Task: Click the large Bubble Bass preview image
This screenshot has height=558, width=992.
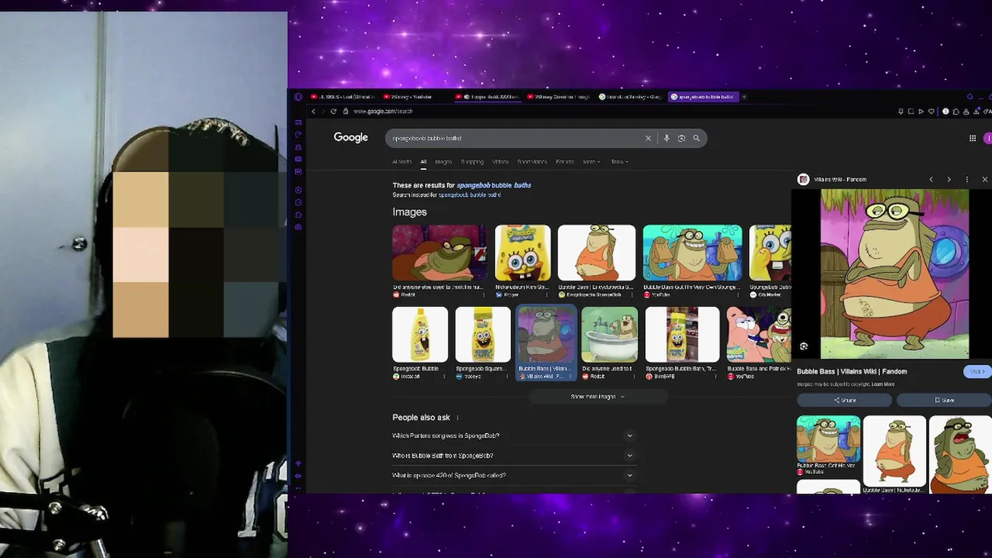Action: 894,274
